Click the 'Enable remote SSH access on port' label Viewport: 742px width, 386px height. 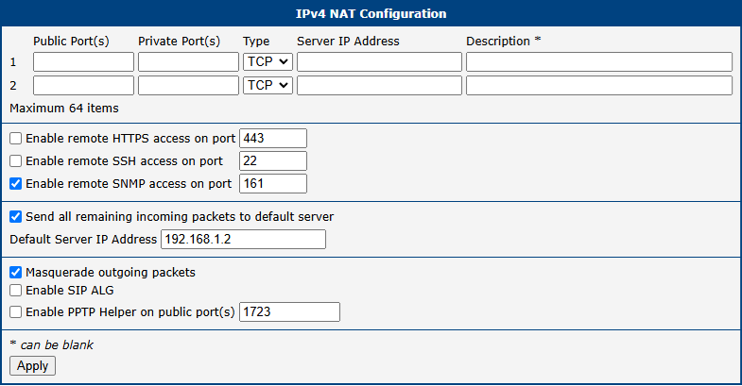click(x=124, y=161)
